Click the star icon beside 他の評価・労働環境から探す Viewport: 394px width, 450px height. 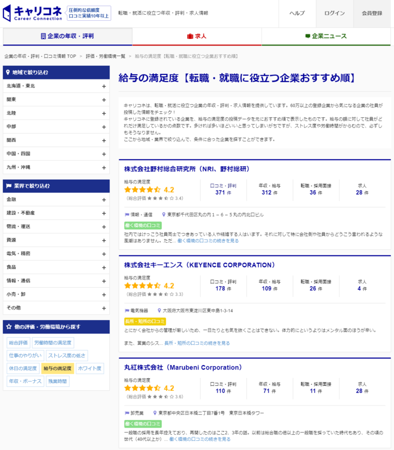pyautogui.click(x=9, y=327)
